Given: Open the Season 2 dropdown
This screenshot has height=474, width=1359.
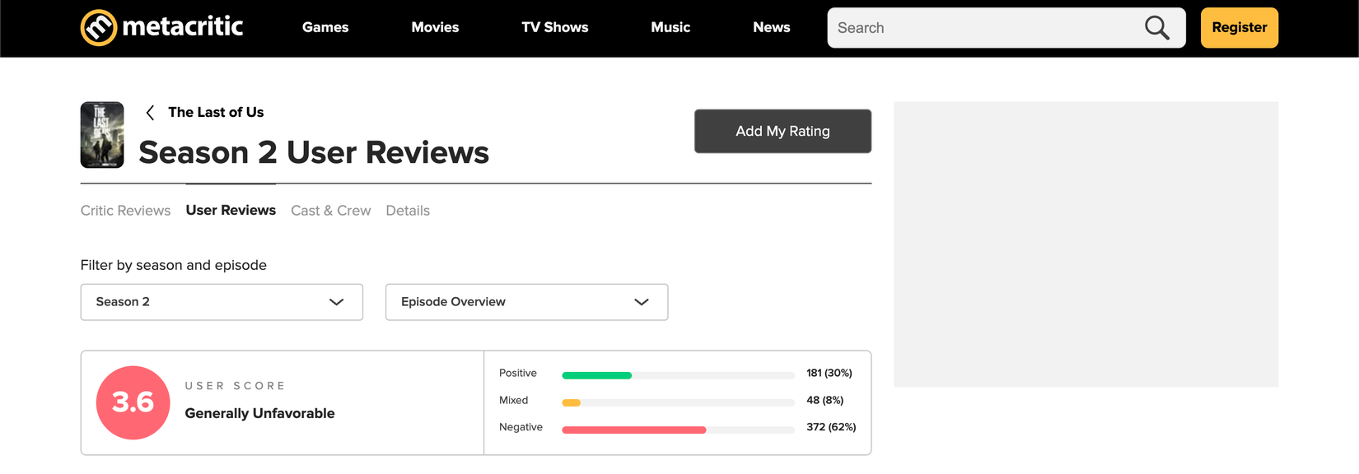Looking at the screenshot, I should point(222,302).
